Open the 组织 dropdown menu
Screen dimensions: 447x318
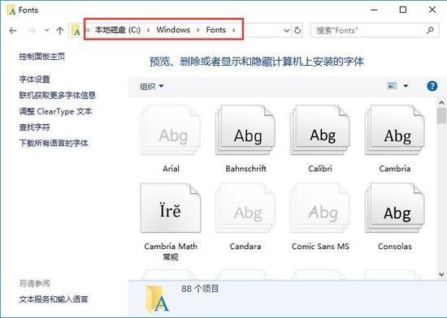(x=151, y=86)
